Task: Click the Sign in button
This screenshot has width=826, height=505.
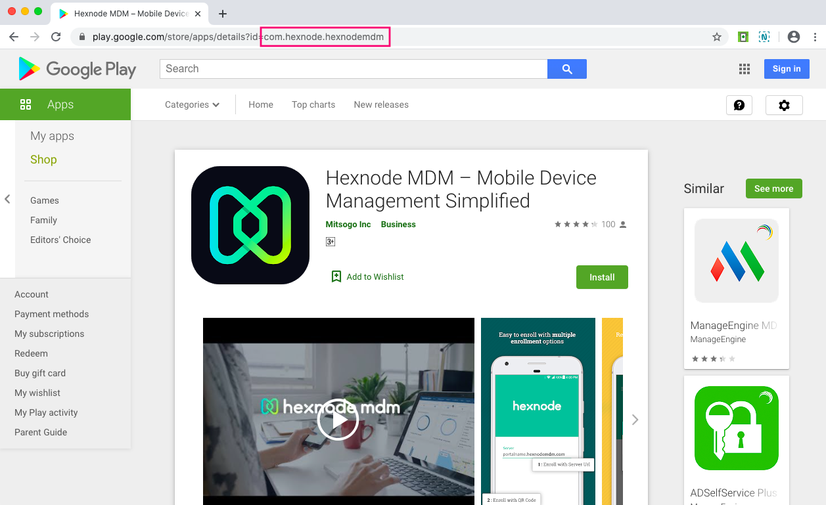Action: point(787,69)
